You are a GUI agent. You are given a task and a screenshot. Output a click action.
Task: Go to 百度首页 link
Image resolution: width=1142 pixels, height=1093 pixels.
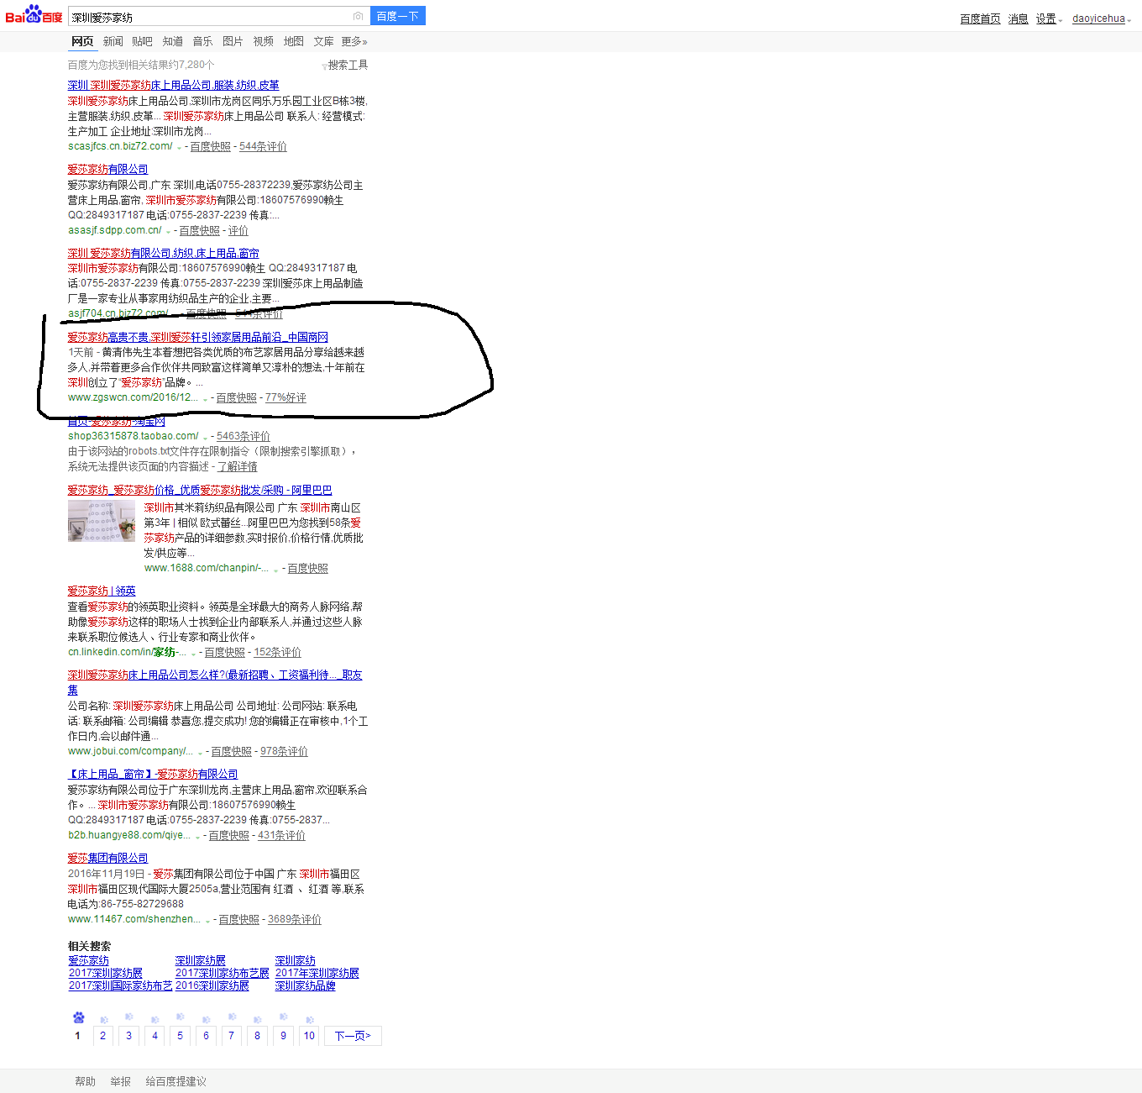980,18
